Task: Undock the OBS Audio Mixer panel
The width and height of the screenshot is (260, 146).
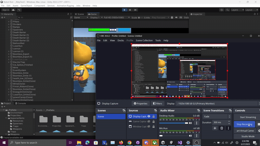Action: tap(199, 111)
